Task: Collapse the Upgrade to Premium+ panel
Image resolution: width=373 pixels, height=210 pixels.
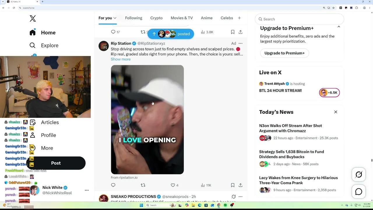Action: click(339, 27)
